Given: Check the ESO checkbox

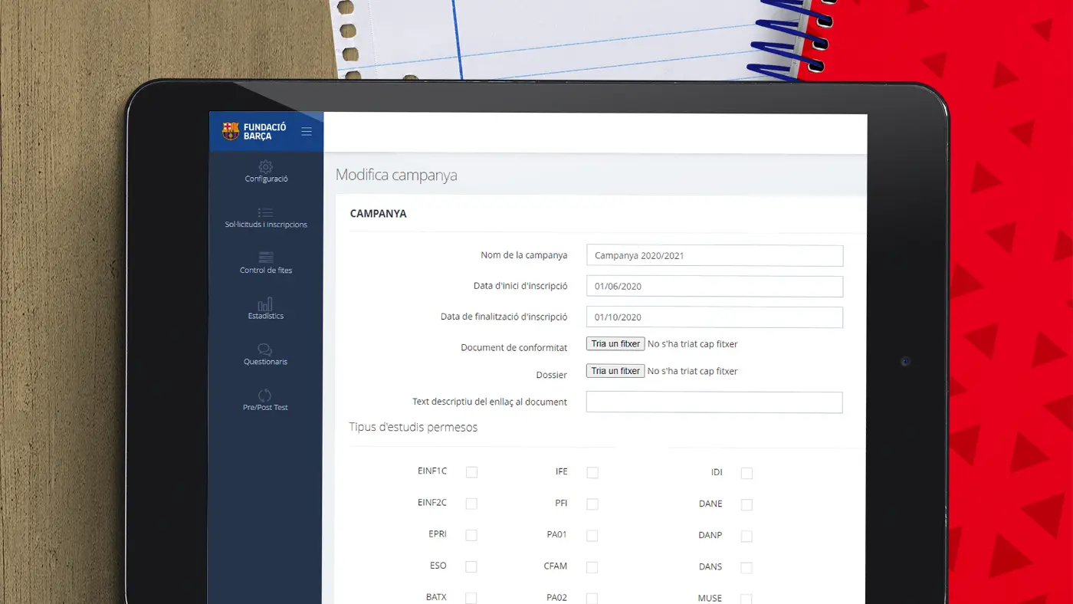Looking at the screenshot, I should point(471,566).
